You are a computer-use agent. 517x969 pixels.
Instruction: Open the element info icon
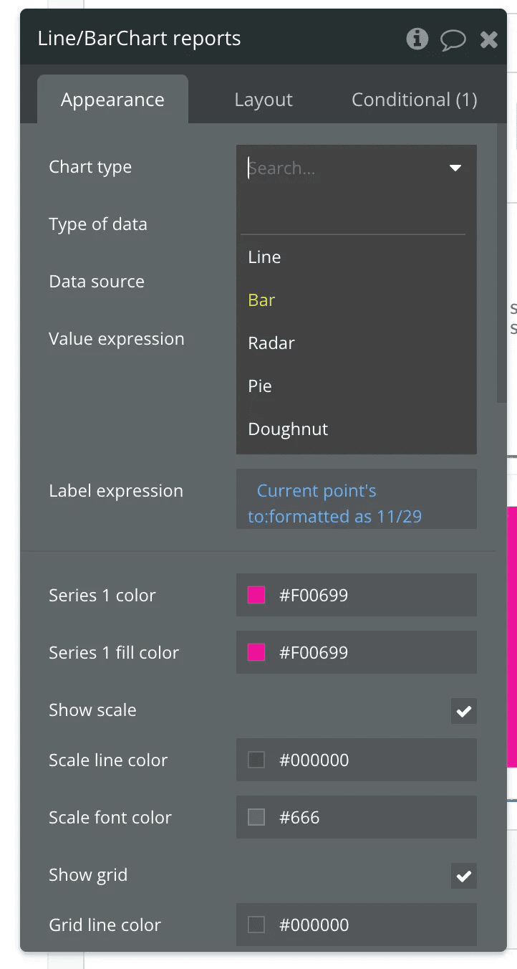tap(417, 39)
